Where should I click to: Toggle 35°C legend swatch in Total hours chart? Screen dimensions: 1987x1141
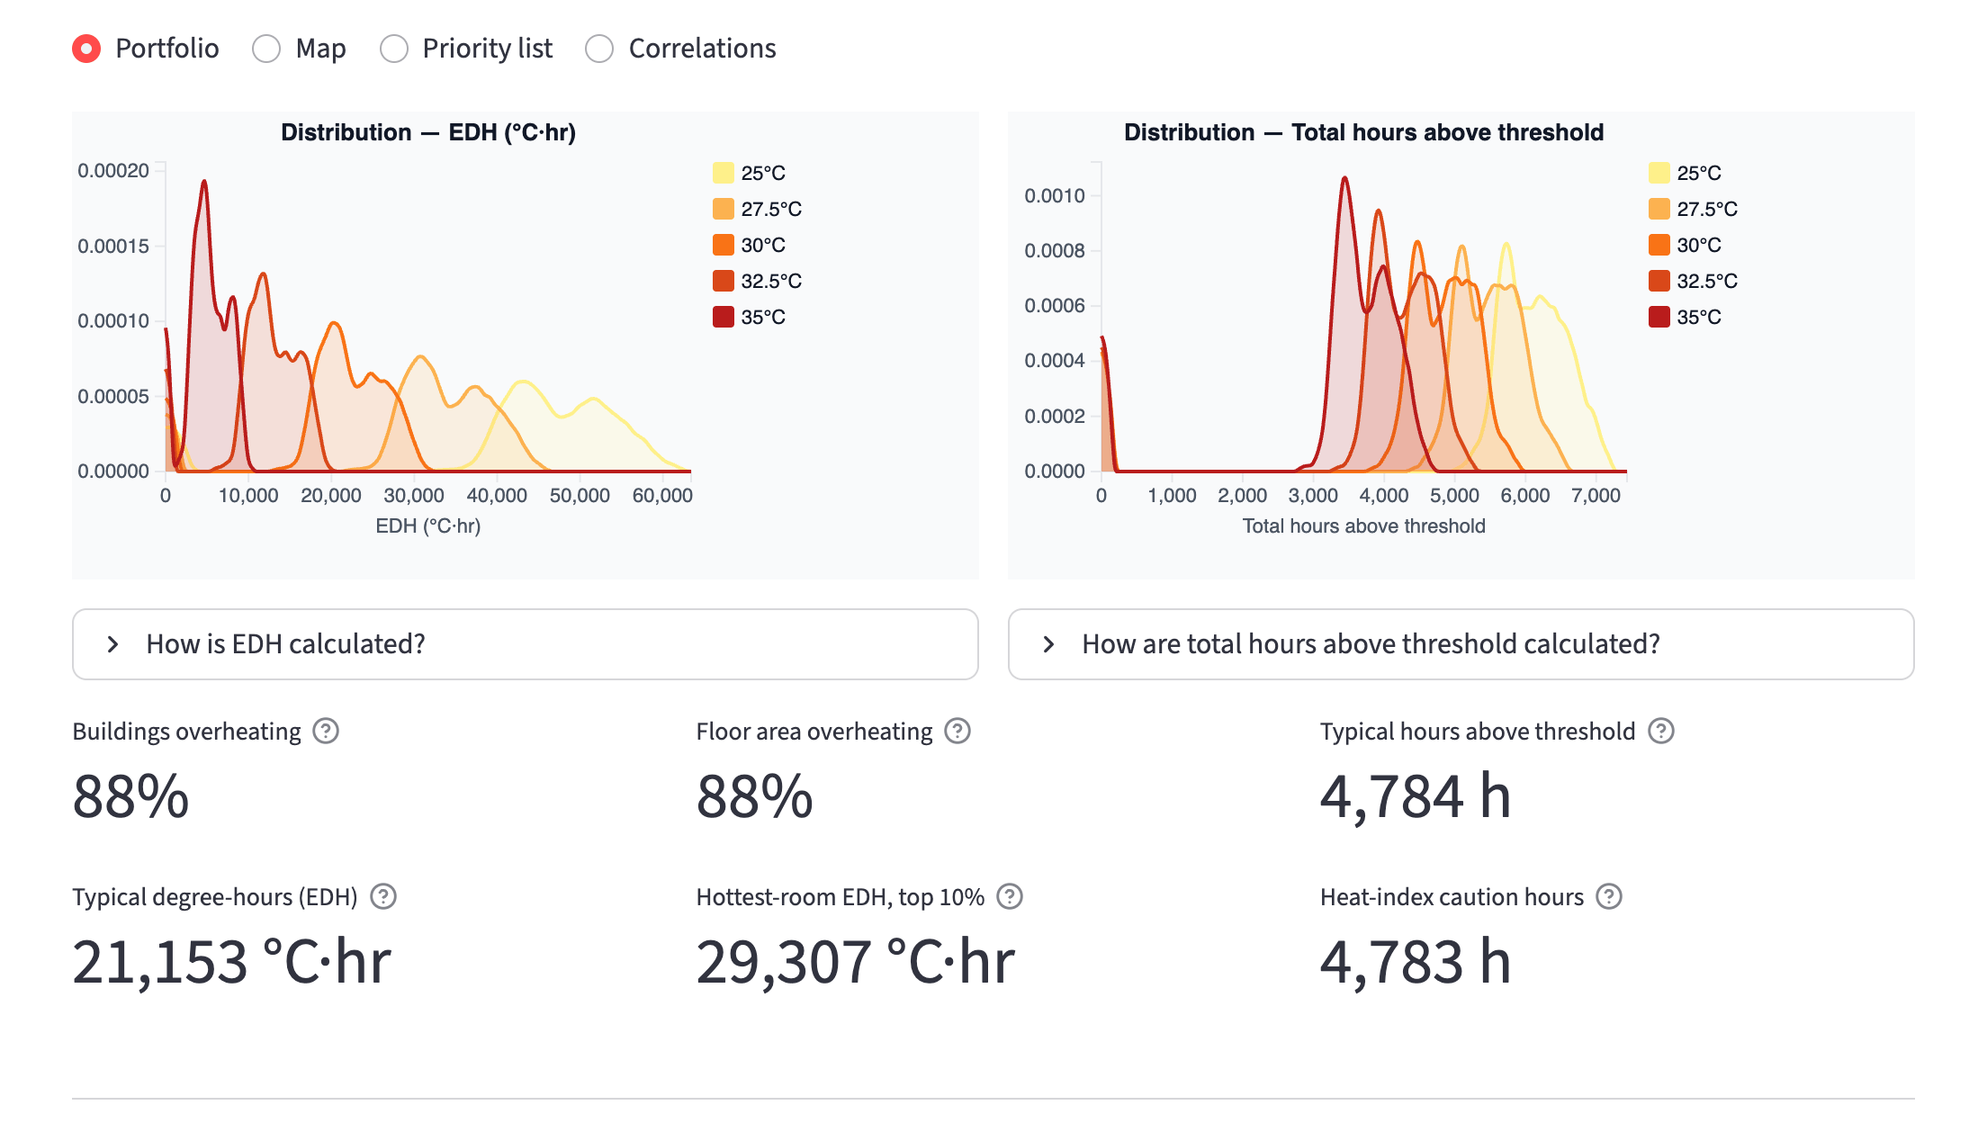1659,317
